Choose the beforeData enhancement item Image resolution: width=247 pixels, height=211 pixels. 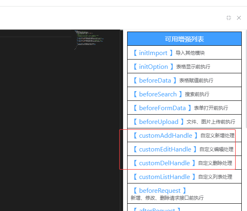[155, 81]
